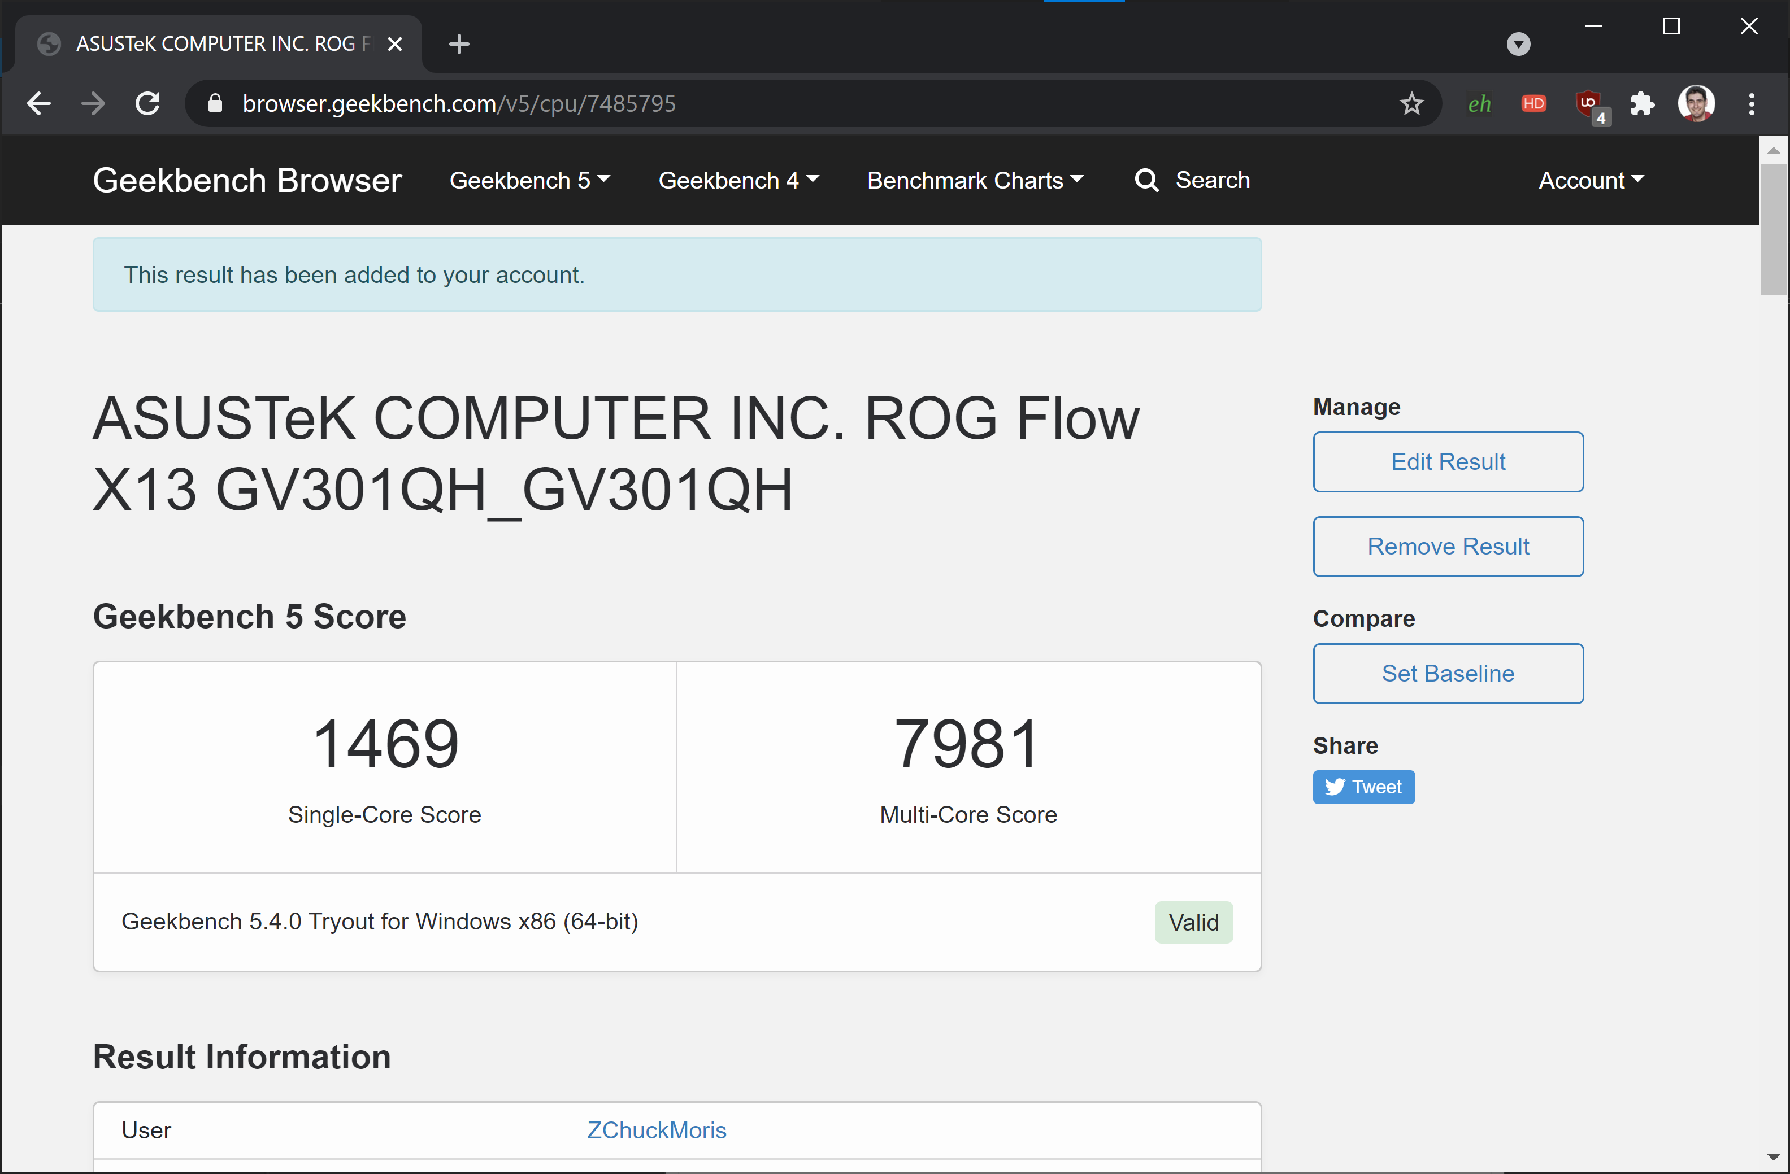This screenshot has height=1174, width=1790.
Task: Bookmark this page with the star icon
Action: click(1411, 103)
